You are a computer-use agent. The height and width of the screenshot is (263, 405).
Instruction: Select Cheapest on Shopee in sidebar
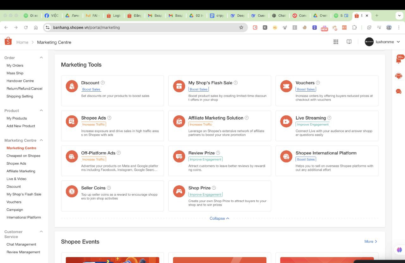pyautogui.click(x=23, y=156)
